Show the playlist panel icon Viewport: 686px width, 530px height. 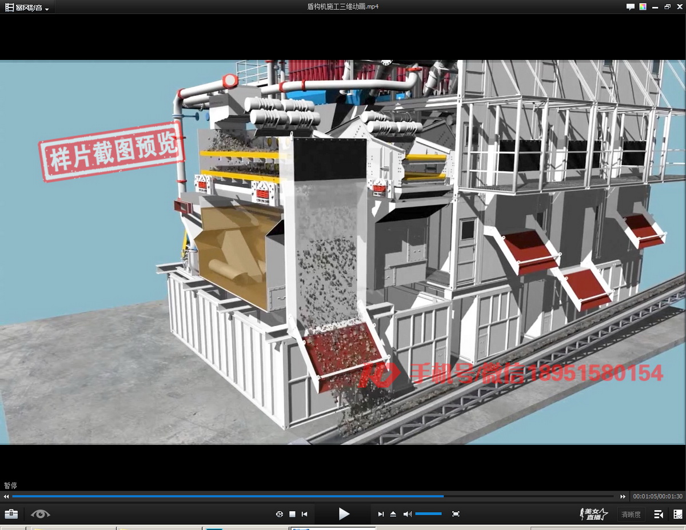pos(659,514)
